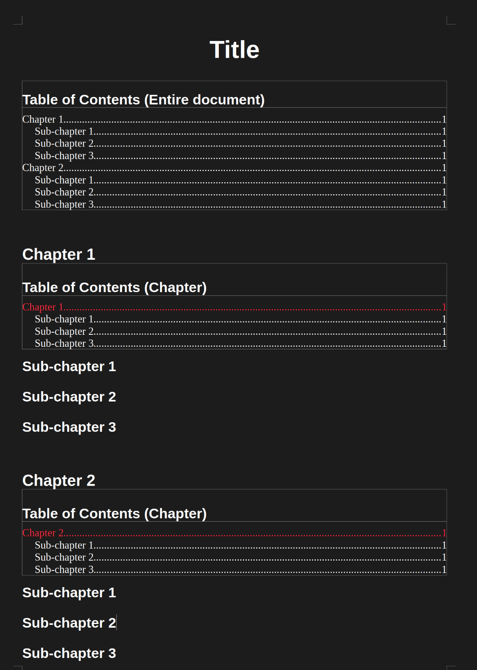Screen dimensions: 477x670
Task: Click bold Sub-chapter 2 heading in Chapter 1 section
Action: pos(69,397)
